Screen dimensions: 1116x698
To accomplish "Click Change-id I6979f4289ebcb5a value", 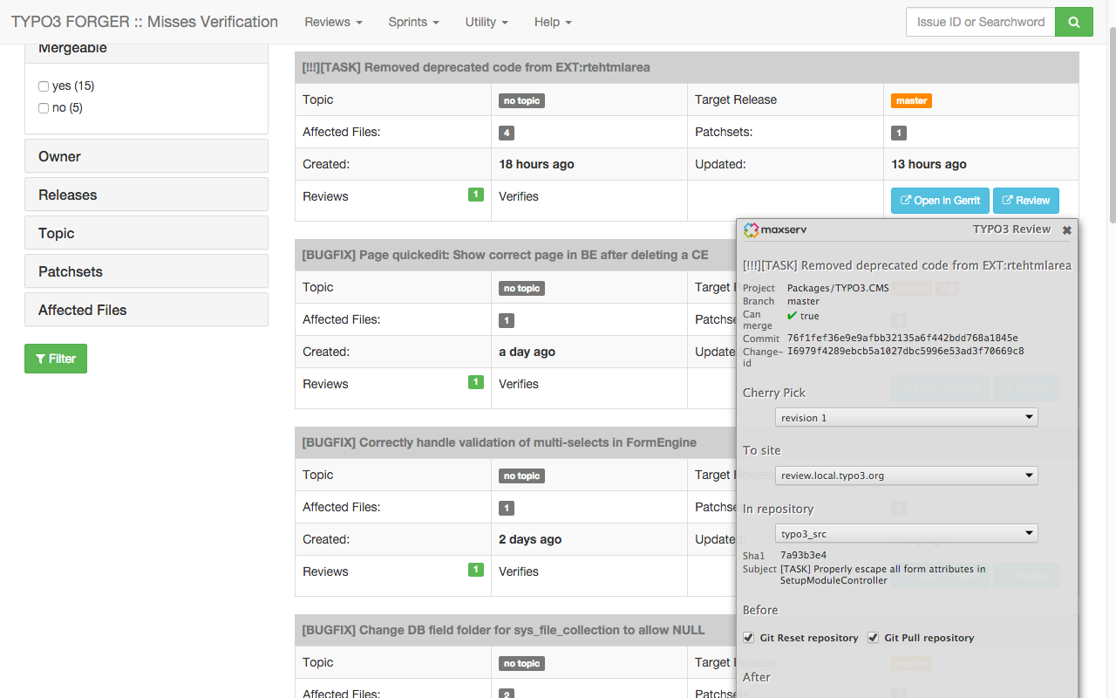I will pyautogui.click(x=905, y=352).
